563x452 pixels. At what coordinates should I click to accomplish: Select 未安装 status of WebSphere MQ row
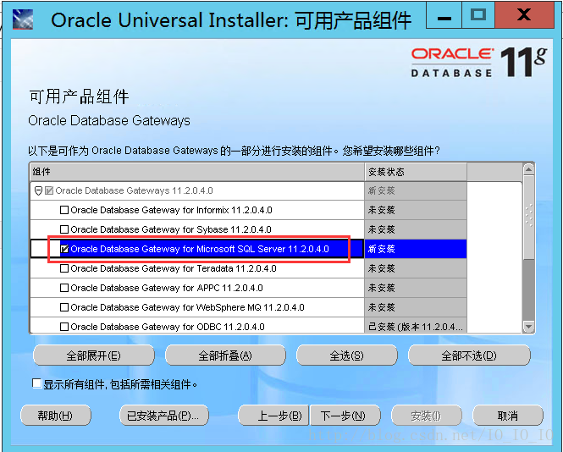(416, 307)
